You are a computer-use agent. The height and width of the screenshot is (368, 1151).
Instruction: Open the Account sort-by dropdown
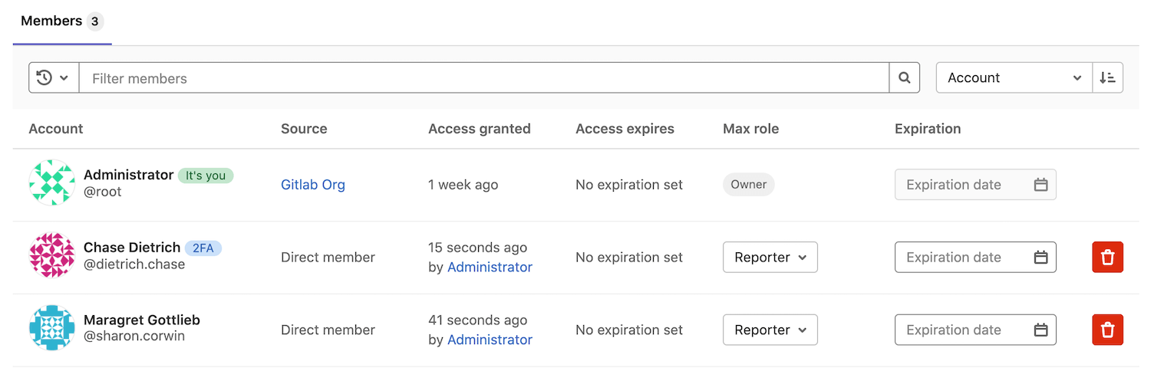coord(1014,77)
